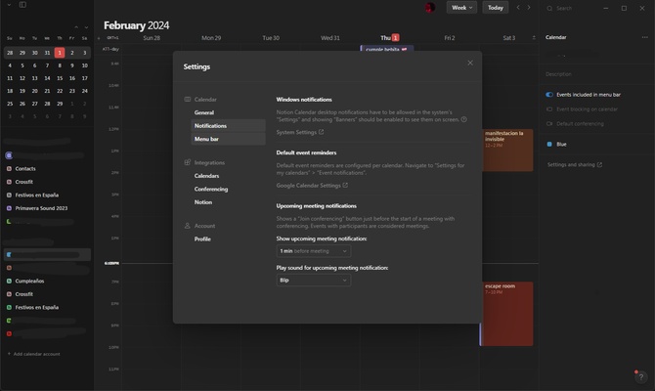
Task: Click the plus next to GMT+1
Action: (99, 38)
